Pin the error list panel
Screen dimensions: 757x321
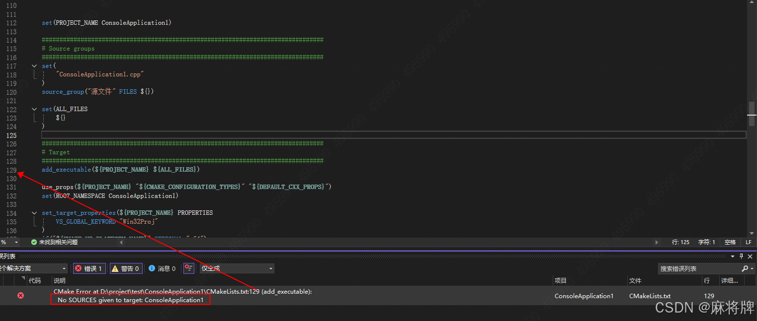pyautogui.click(x=741, y=257)
